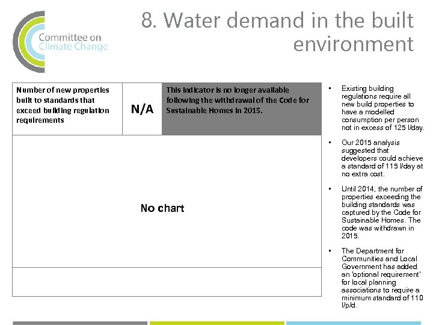Select the slide title '8. Water demand in the built environment'

coord(277,32)
